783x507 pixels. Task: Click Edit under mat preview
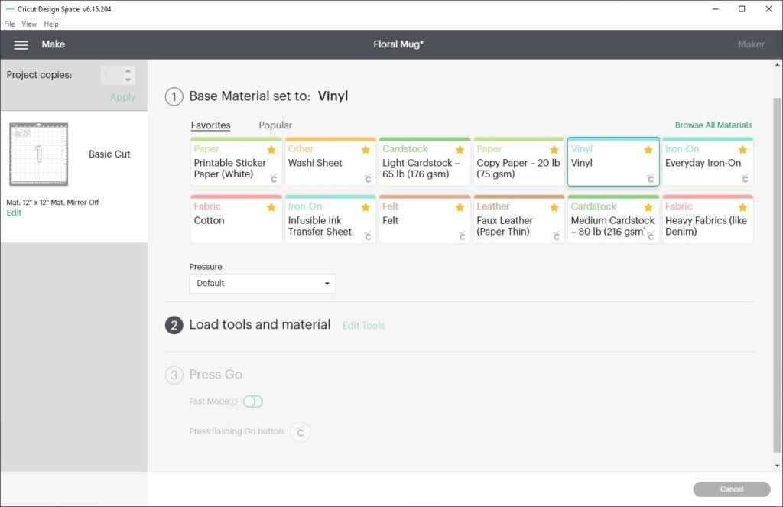click(14, 213)
